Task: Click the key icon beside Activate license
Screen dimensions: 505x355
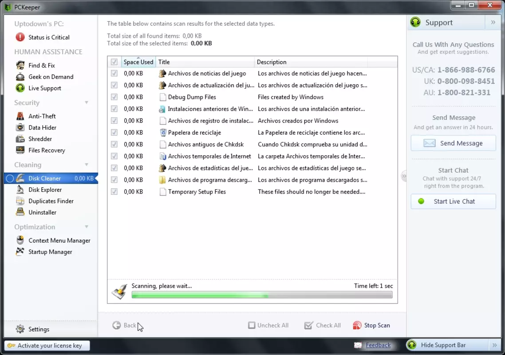Action: [x=11, y=345]
